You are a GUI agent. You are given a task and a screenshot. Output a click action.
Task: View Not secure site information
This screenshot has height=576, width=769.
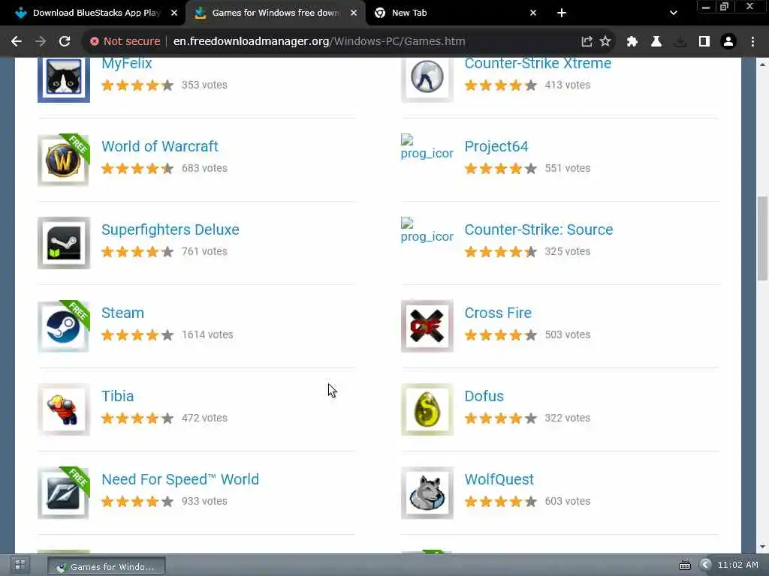[x=125, y=42]
